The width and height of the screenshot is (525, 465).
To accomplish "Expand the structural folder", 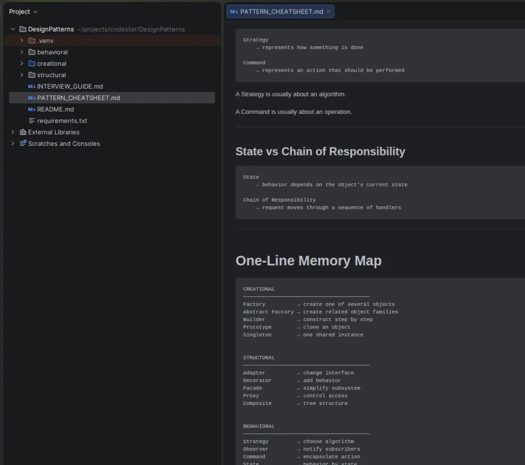I will point(21,75).
